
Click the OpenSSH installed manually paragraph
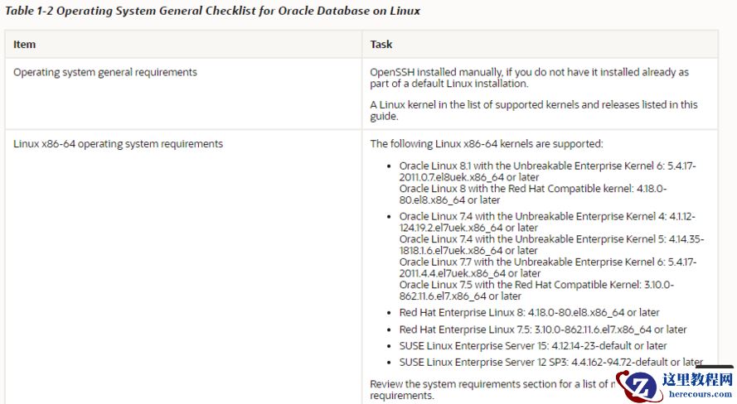[x=529, y=78]
